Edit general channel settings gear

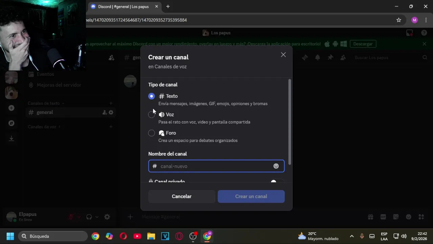(x=111, y=113)
